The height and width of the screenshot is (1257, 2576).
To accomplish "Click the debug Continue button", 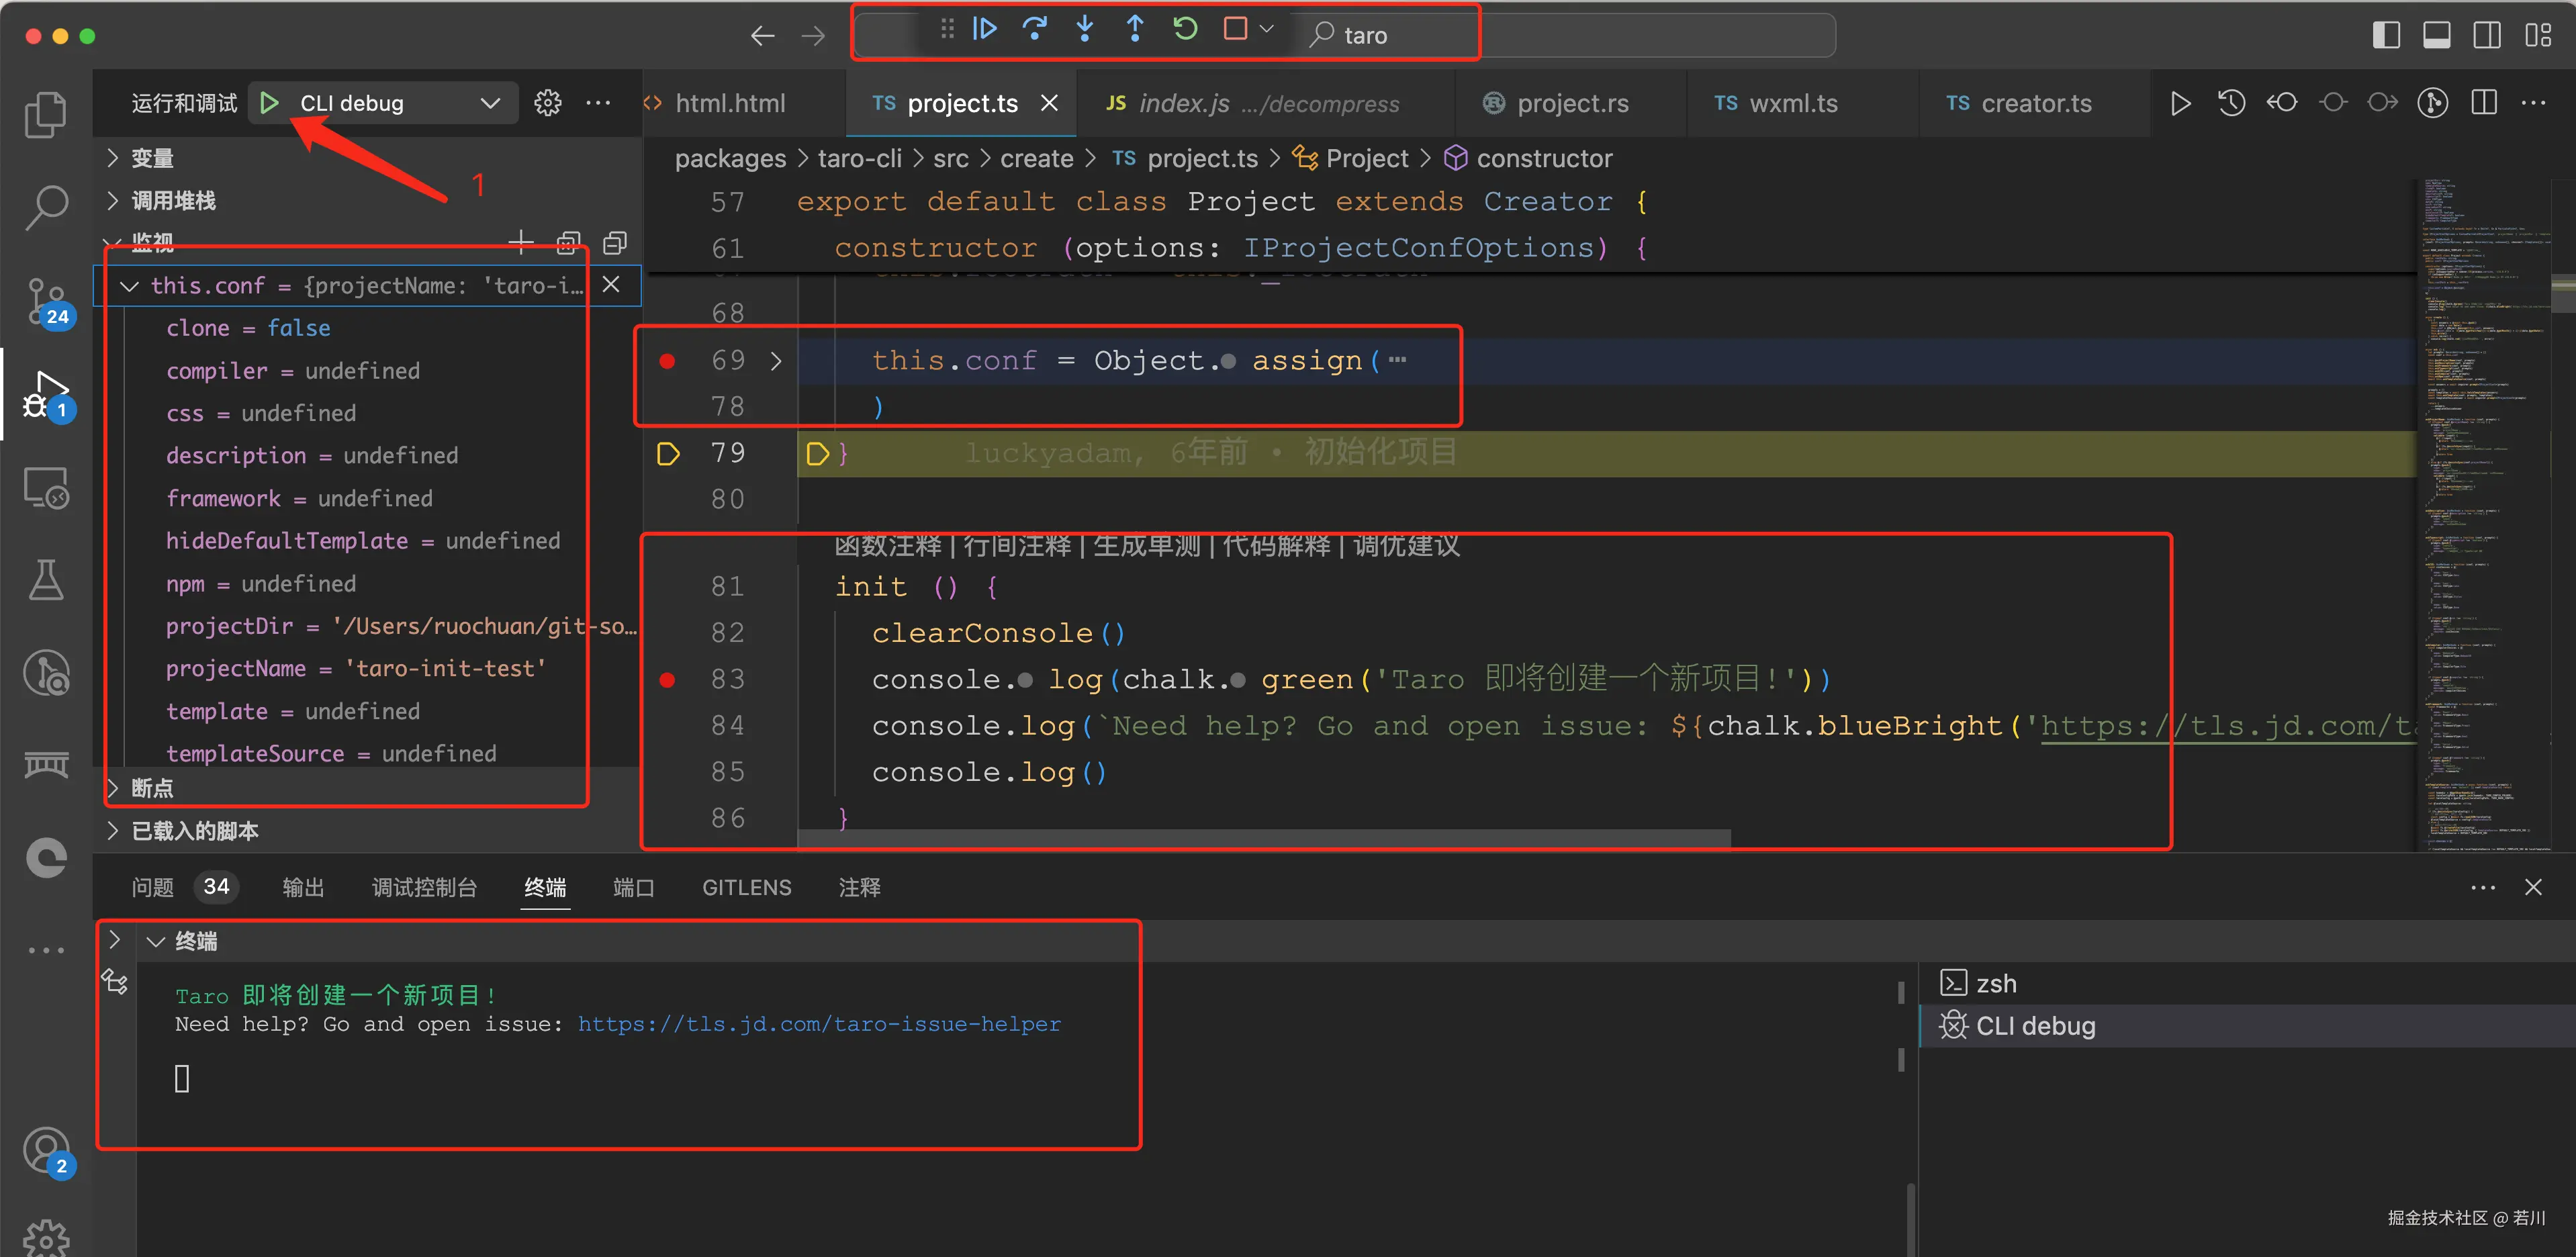I will tap(984, 29).
